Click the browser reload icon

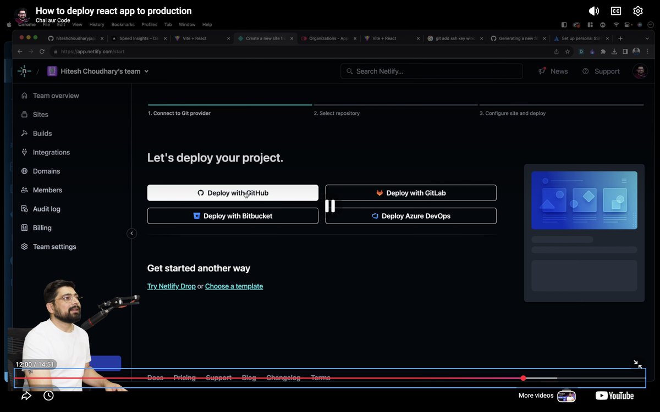[x=41, y=52]
